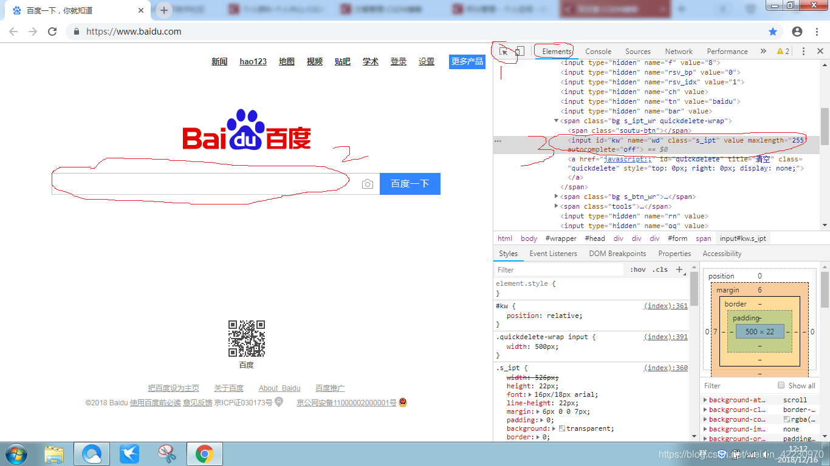Toggle the :hov element state button
The image size is (830, 466).
pos(638,269)
